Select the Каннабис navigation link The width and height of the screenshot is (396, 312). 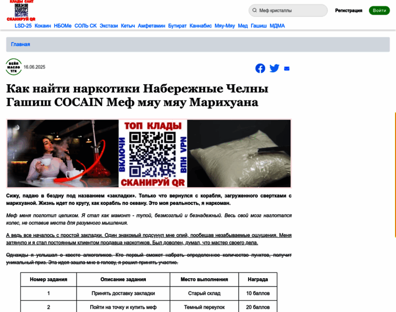click(x=201, y=25)
